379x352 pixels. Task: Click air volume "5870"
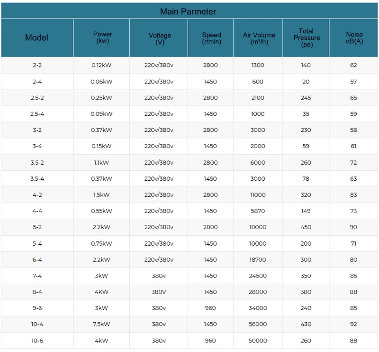click(258, 211)
